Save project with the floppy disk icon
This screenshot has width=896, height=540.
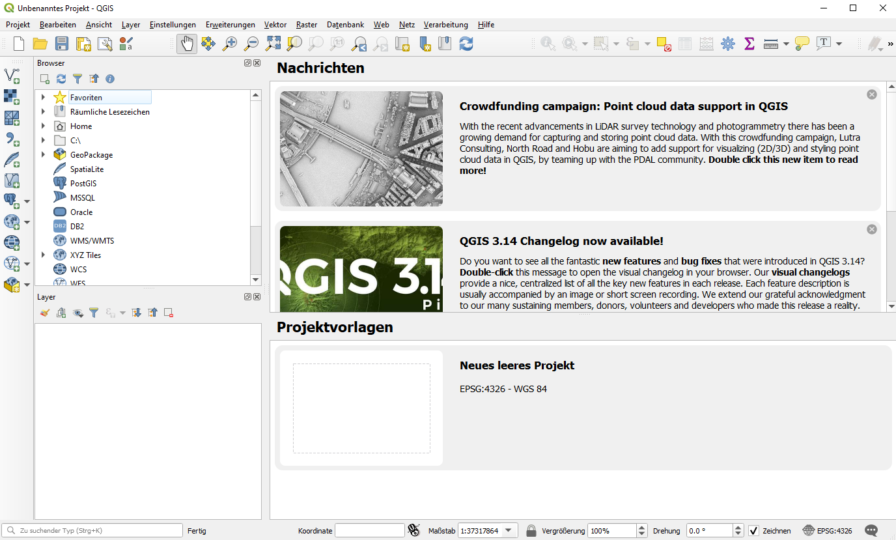coord(62,44)
